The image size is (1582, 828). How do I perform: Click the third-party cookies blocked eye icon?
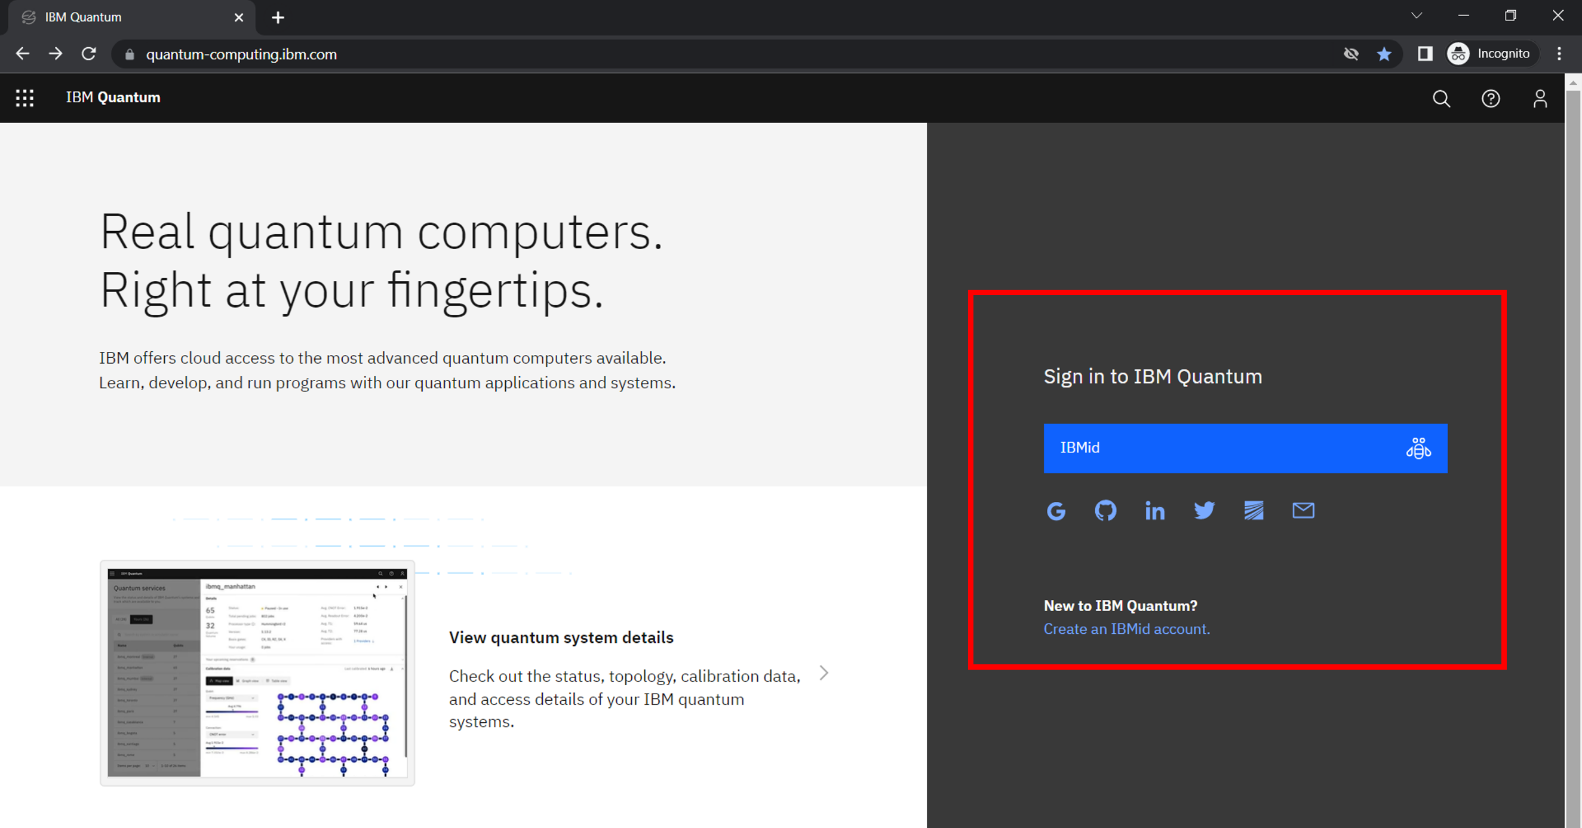[1351, 54]
